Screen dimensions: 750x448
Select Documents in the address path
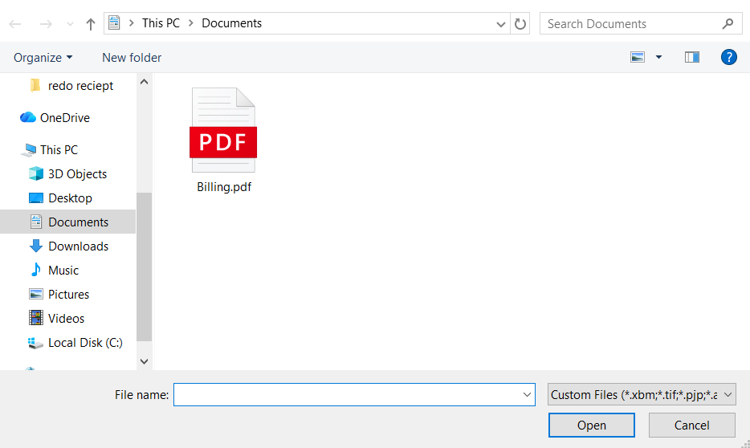231,23
